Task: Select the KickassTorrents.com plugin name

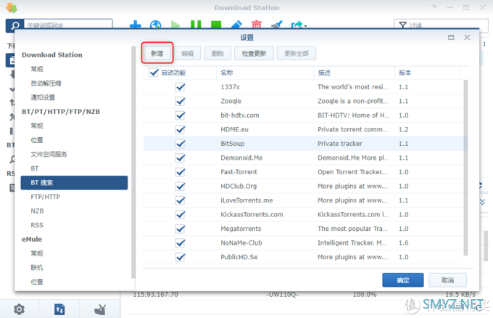Action: tap(252, 214)
